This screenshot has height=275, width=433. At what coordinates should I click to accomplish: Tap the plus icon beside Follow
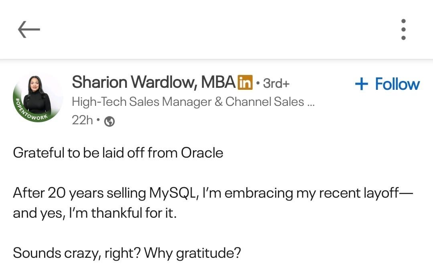point(362,84)
